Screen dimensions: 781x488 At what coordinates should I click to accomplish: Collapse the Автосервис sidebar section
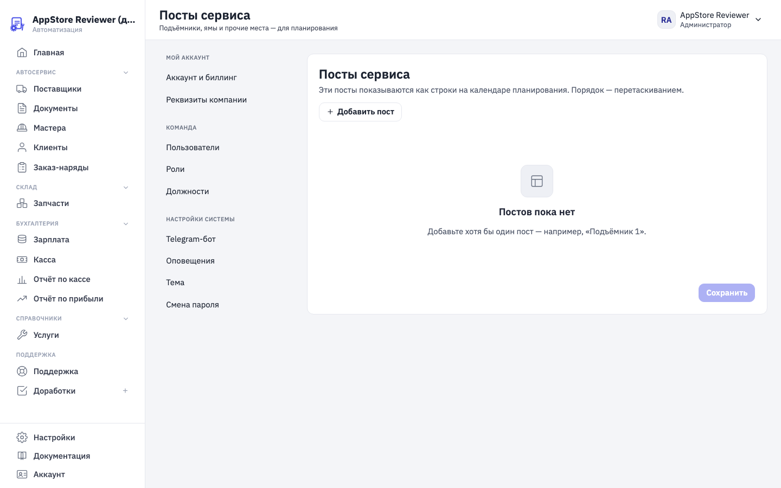click(126, 73)
